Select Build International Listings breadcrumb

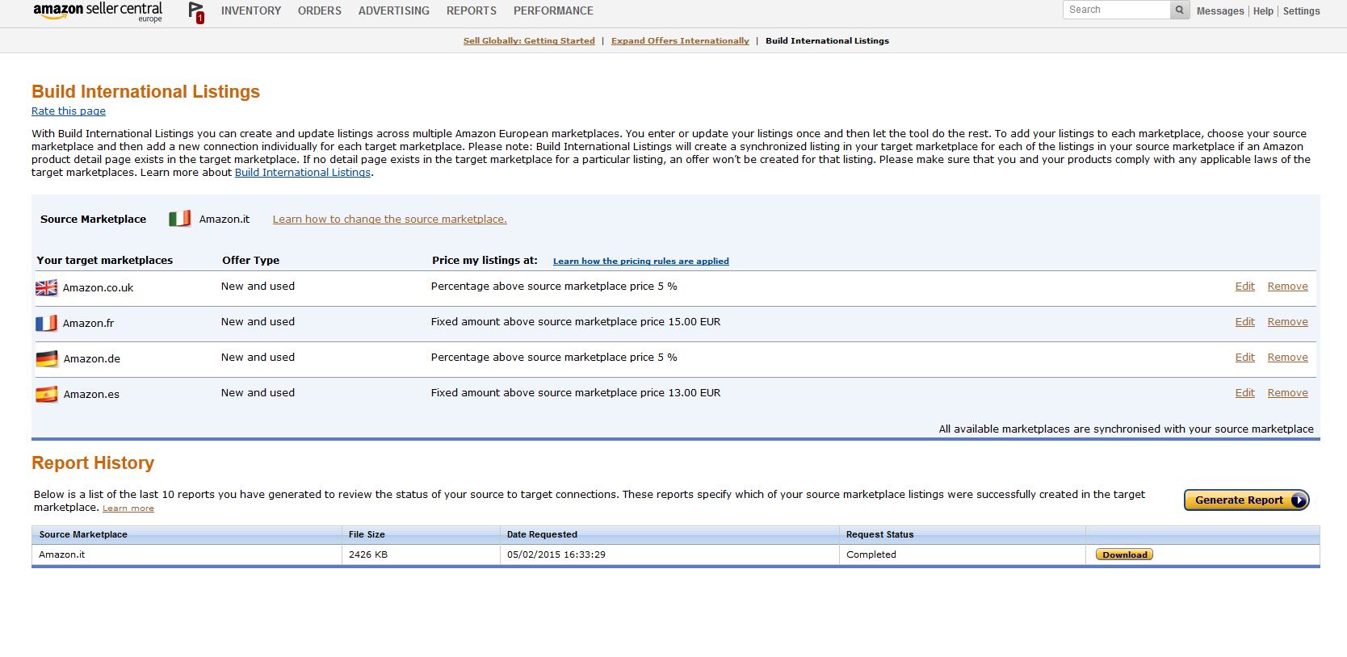pos(827,40)
